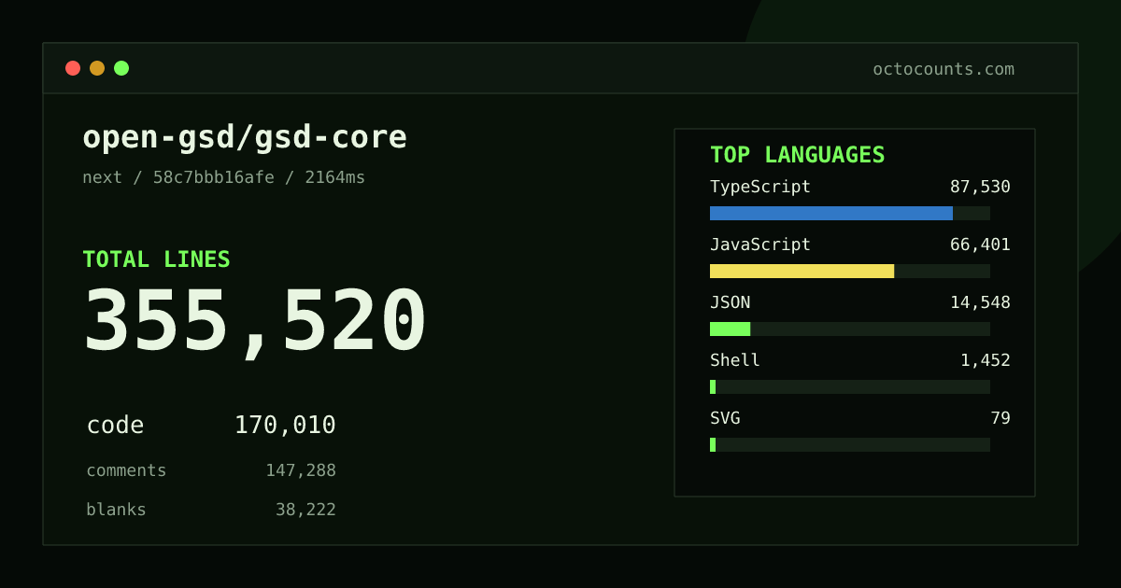Click the 1,452 Shell count
This screenshot has height=588, width=1121.
(986, 360)
